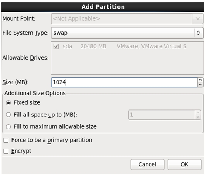
Task: Confirm with the OK button
Action: pyautogui.click(x=184, y=165)
